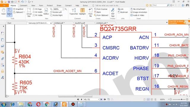Switch to the Untitled.pdf document tab
The width and height of the screenshot is (190, 107).
(59, 23)
